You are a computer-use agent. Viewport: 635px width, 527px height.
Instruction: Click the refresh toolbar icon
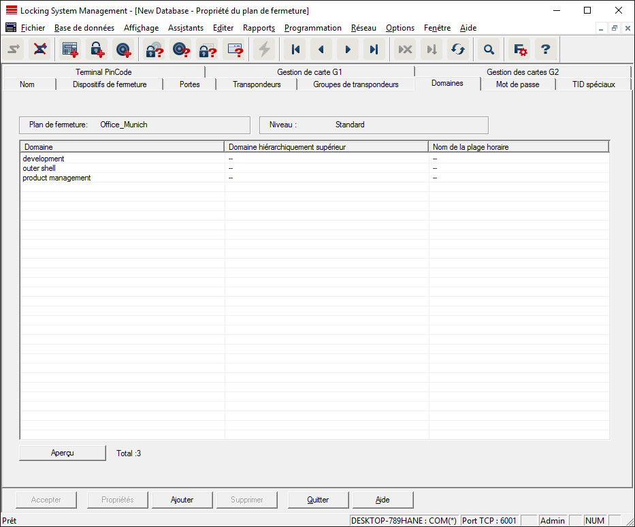click(x=457, y=49)
